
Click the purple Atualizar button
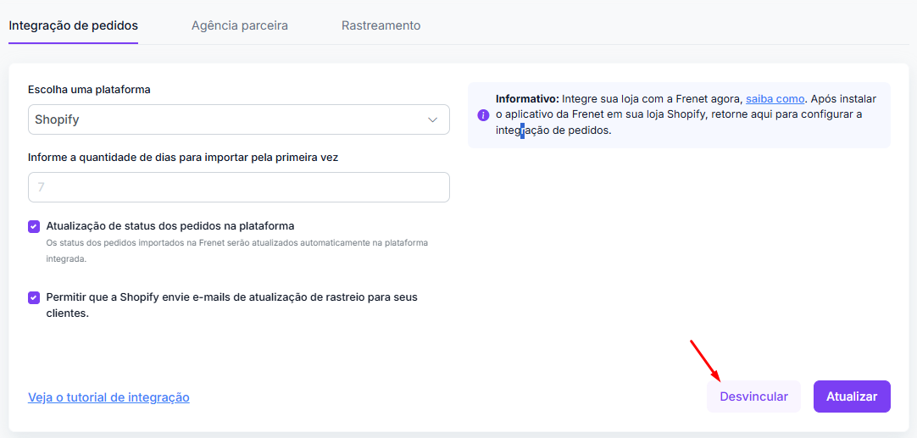[852, 396]
